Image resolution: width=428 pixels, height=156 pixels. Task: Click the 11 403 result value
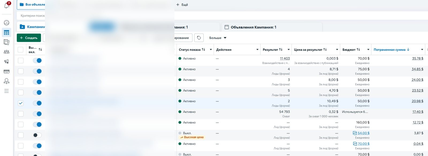pyautogui.click(x=285, y=59)
